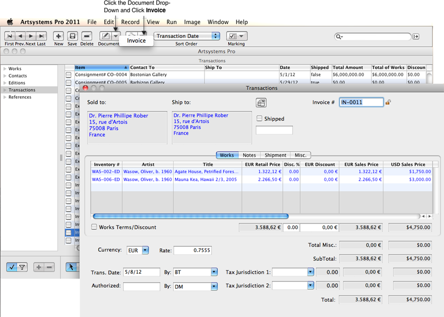Expand the Contacts tree item
The width and height of the screenshot is (444, 317).
(5, 76)
